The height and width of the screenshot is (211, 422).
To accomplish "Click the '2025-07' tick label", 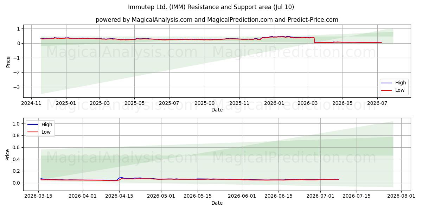I will (x=169, y=103).
